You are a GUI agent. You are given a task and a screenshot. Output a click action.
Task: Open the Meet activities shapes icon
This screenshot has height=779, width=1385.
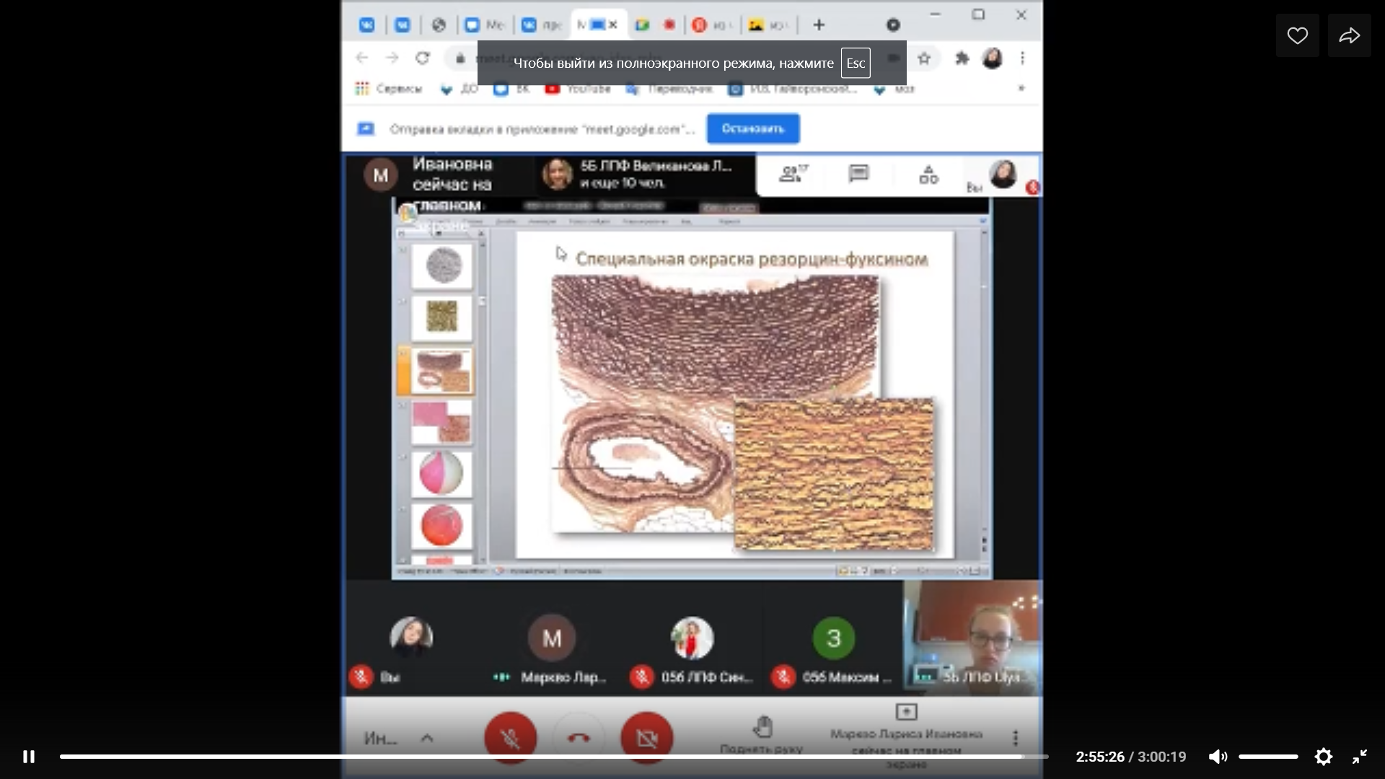tap(928, 175)
